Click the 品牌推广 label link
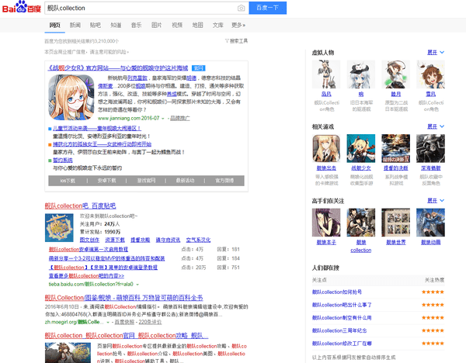 tap(180, 118)
